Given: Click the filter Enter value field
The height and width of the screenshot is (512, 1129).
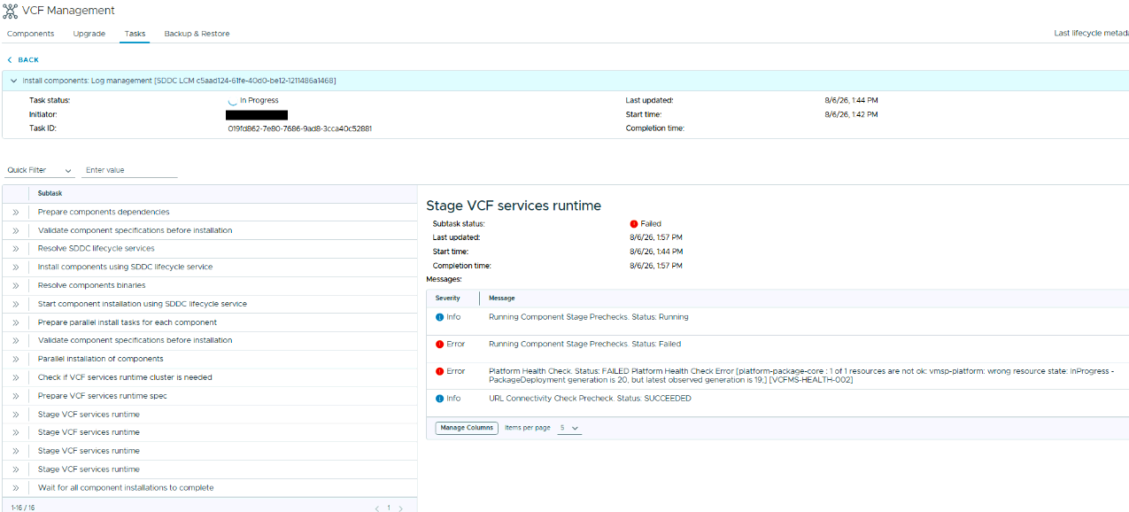Looking at the screenshot, I should pyautogui.click(x=129, y=170).
